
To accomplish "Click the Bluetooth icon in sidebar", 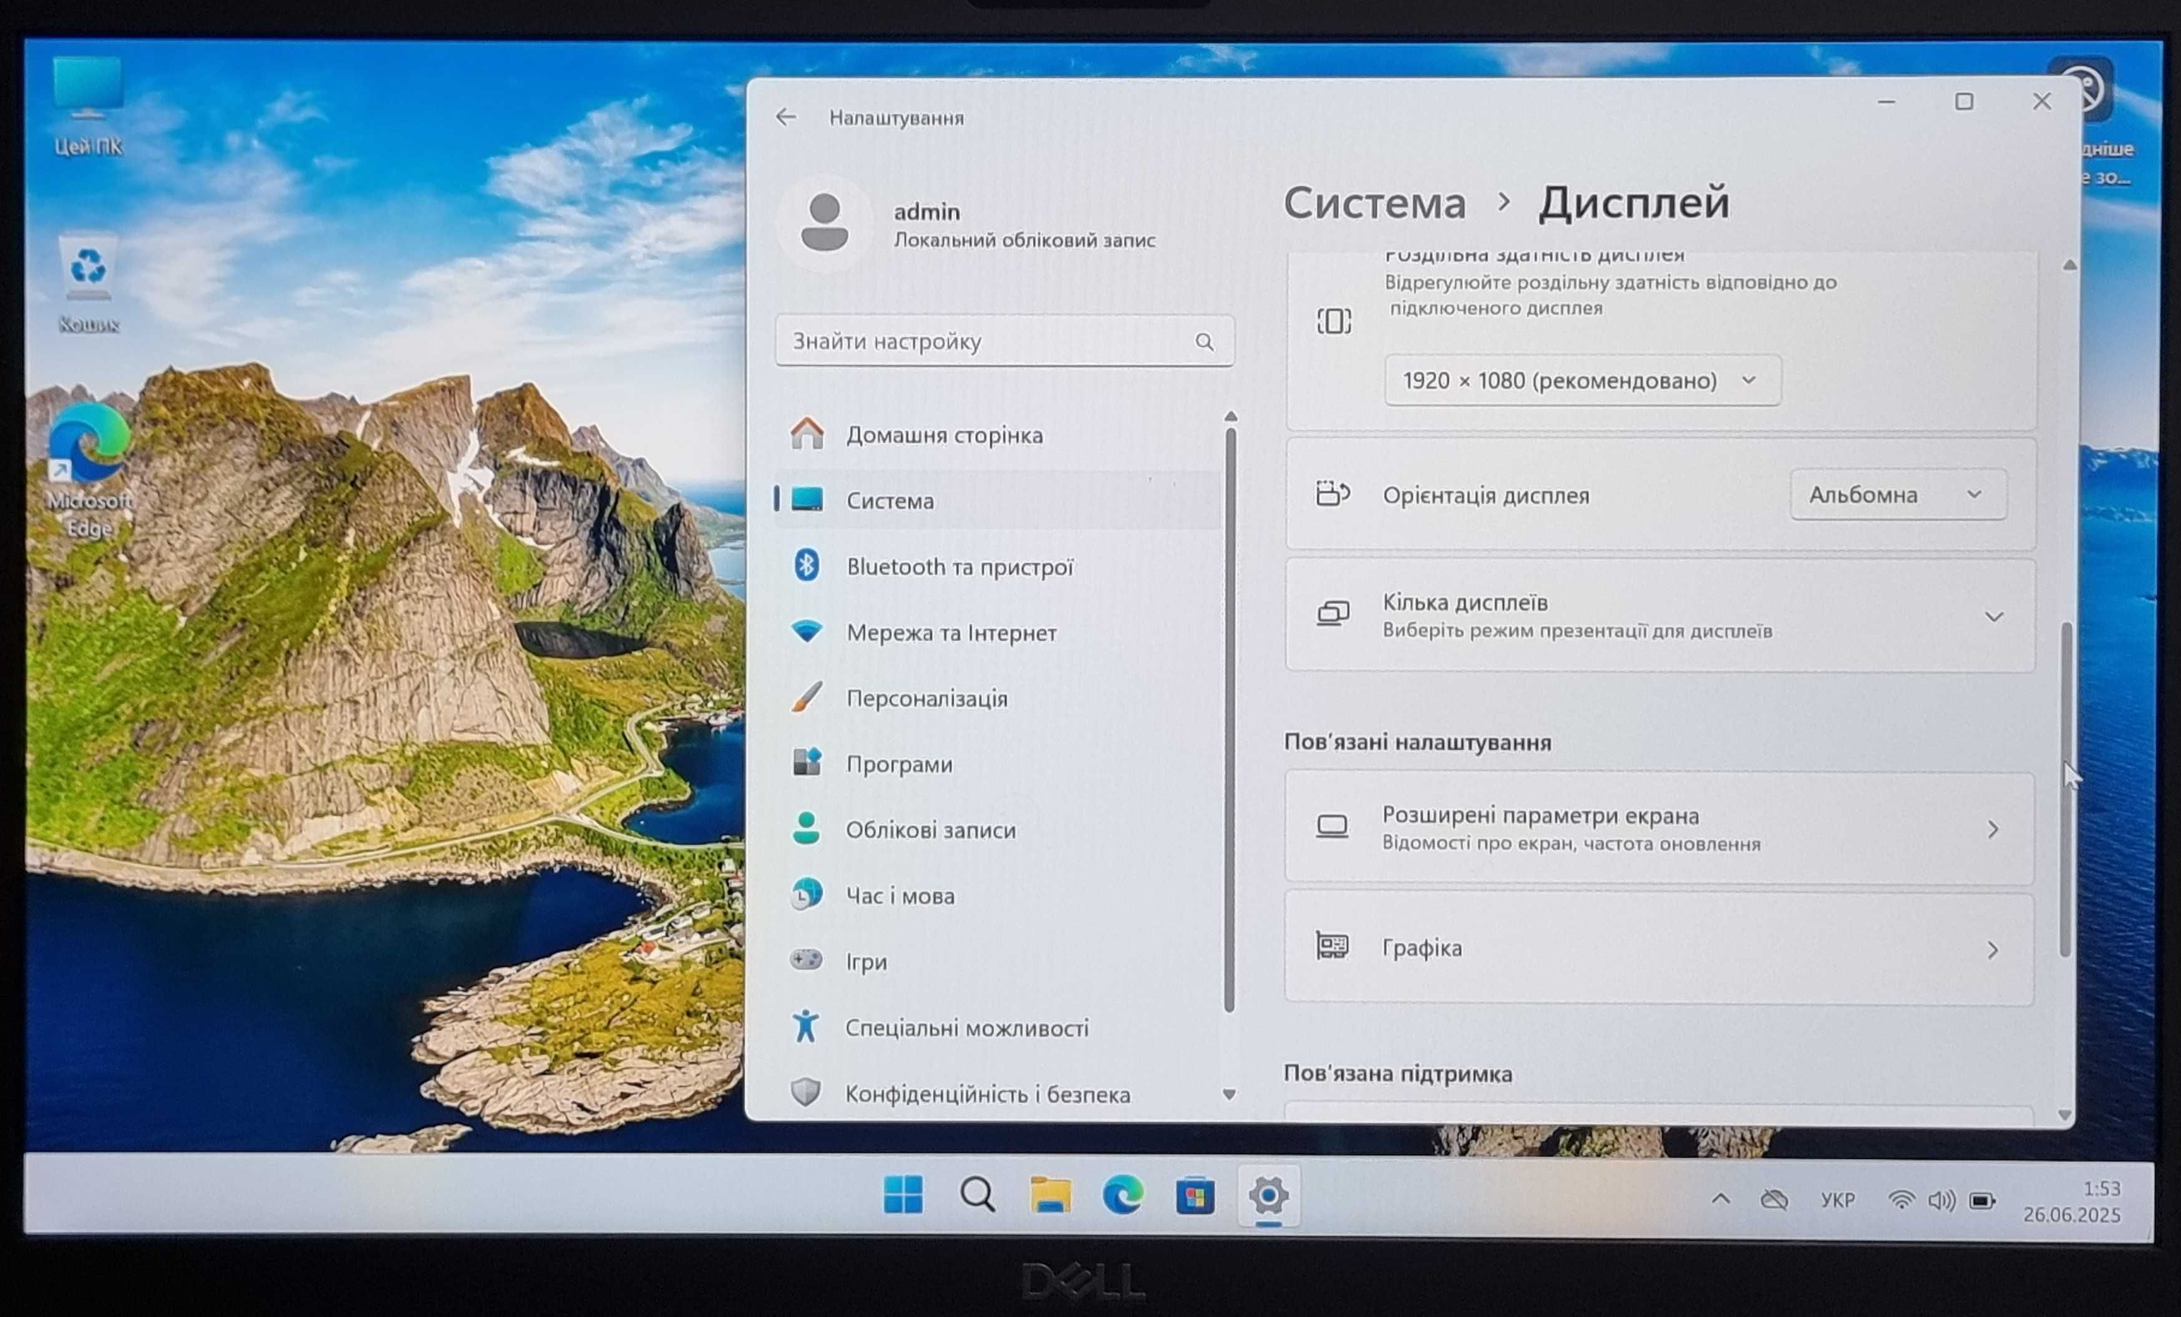I will (807, 565).
